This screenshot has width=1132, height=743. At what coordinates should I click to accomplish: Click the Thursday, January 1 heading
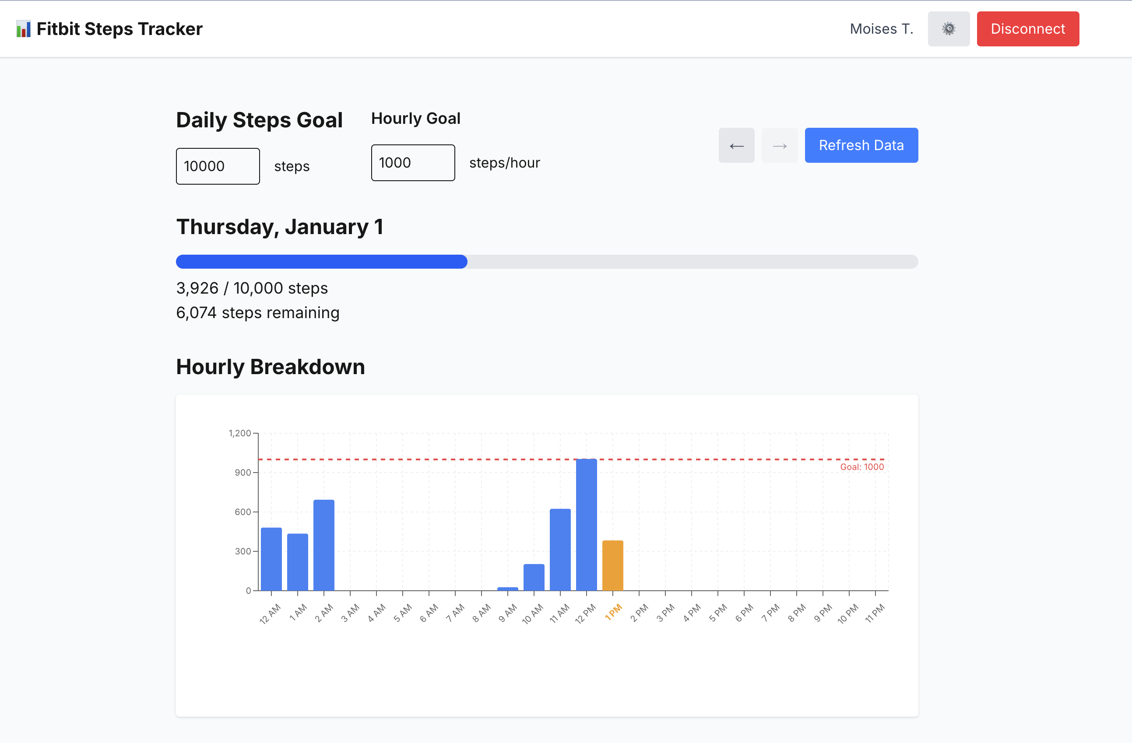click(280, 227)
